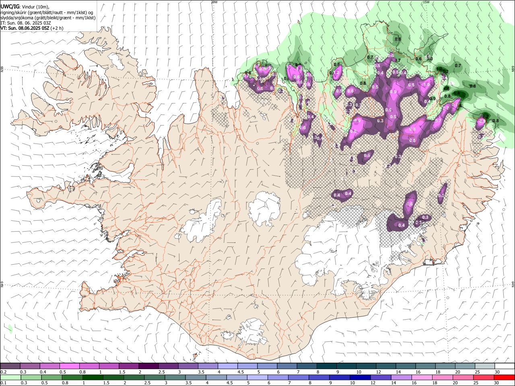
Task: Choose the rain scale swatch between 0.8 and 1
Action: (72, 378)
